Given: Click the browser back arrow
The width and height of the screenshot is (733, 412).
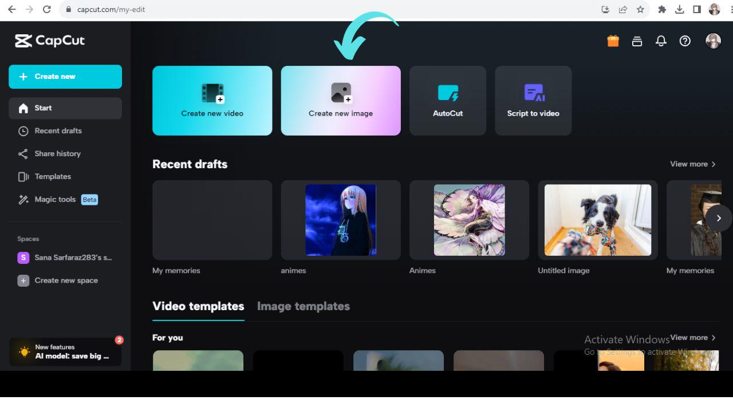Looking at the screenshot, I should click(11, 9).
